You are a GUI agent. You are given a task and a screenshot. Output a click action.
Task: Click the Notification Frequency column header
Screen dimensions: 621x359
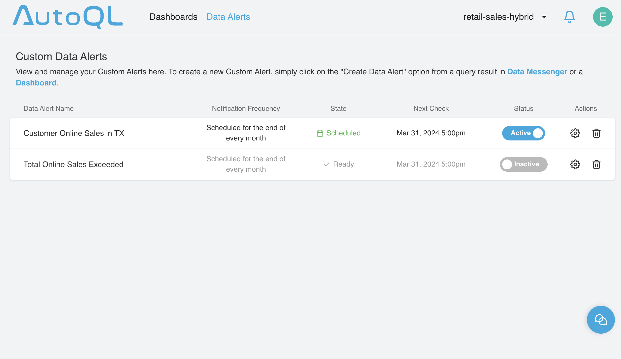point(246,109)
